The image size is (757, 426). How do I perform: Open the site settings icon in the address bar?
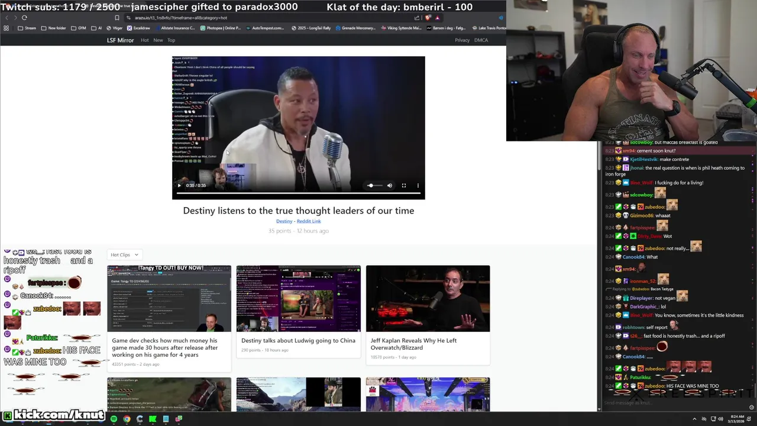tap(128, 18)
